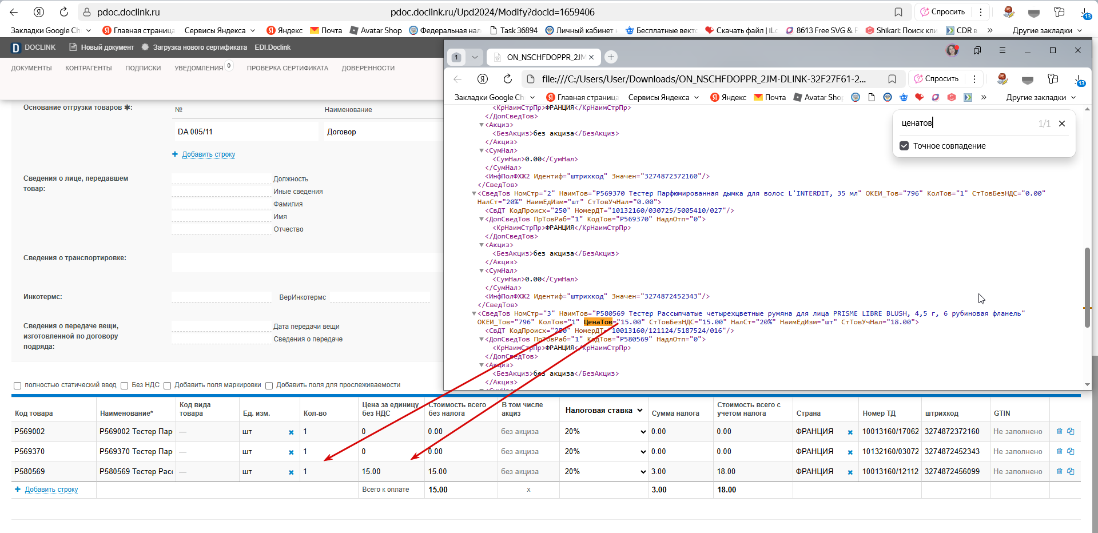1098x533 pixels.
Task: Open 'Налоговая ставка' column header dropdown
Action: (604, 411)
